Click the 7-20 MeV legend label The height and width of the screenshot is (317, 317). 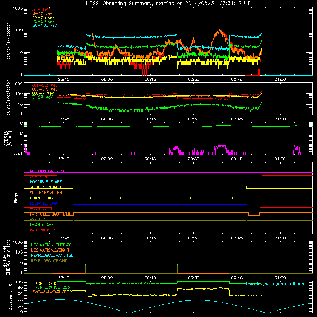tap(42, 97)
